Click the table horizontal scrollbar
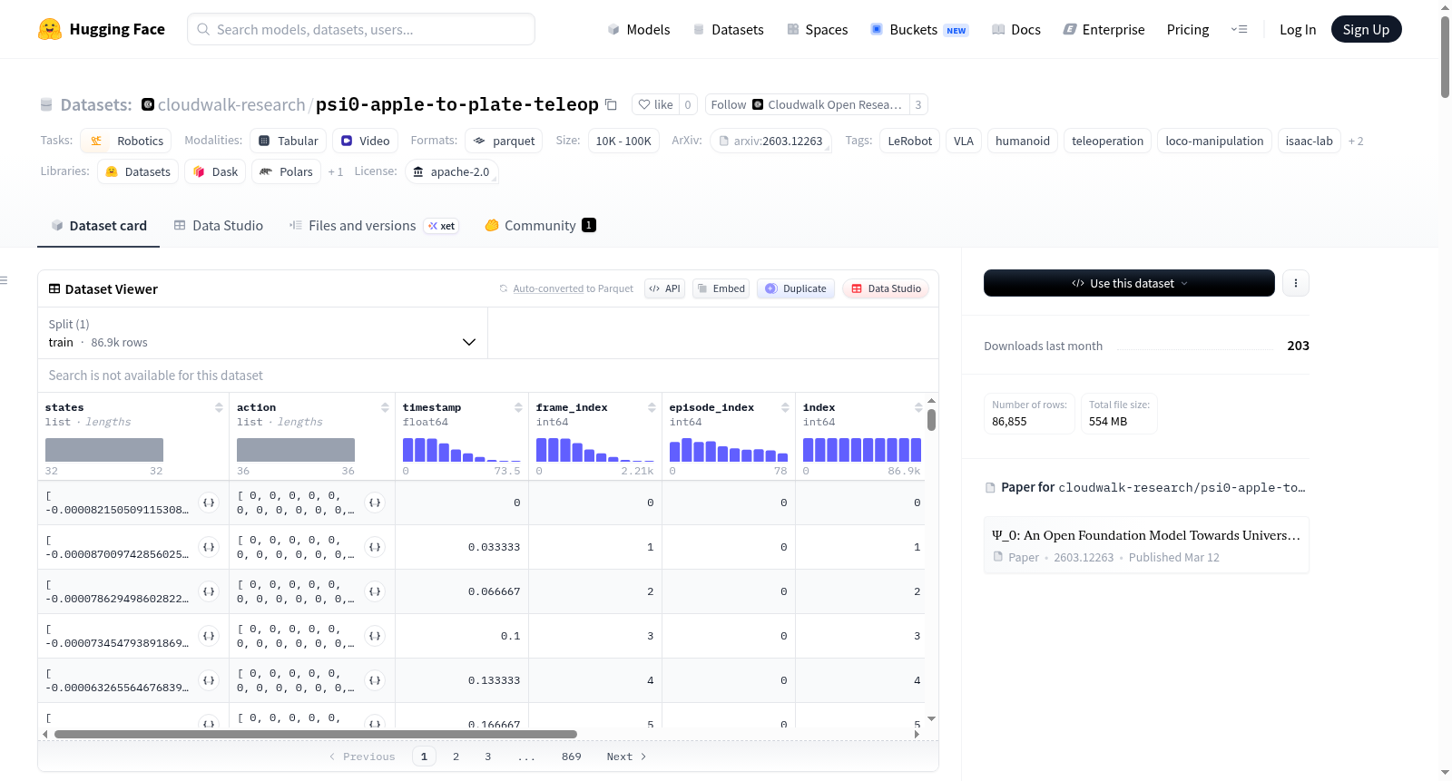 pos(316,734)
